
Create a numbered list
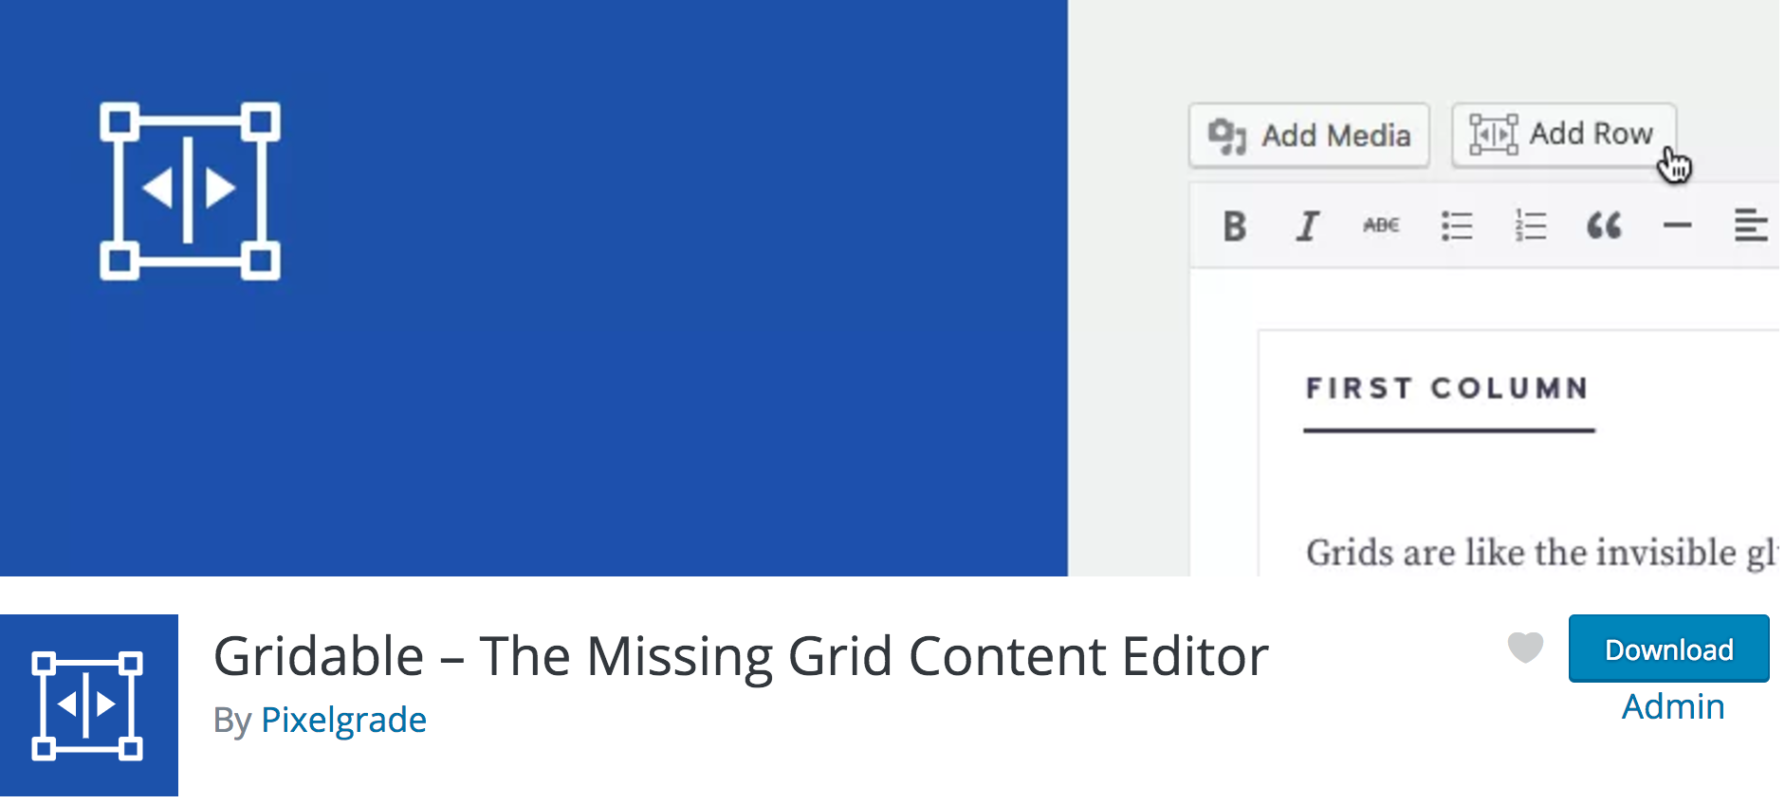[x=1530, y=226]
